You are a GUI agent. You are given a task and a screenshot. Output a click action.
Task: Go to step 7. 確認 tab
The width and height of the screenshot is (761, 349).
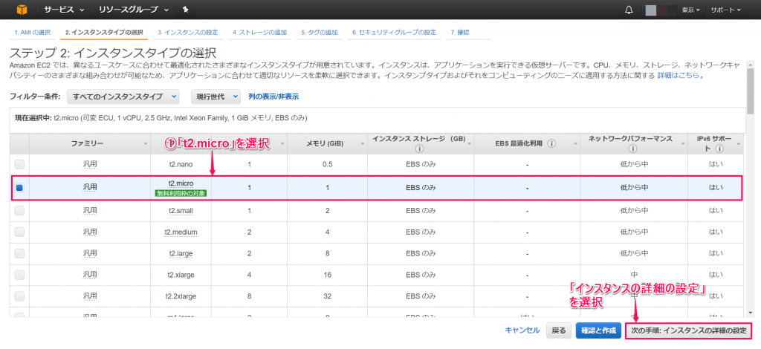point(460,33)
